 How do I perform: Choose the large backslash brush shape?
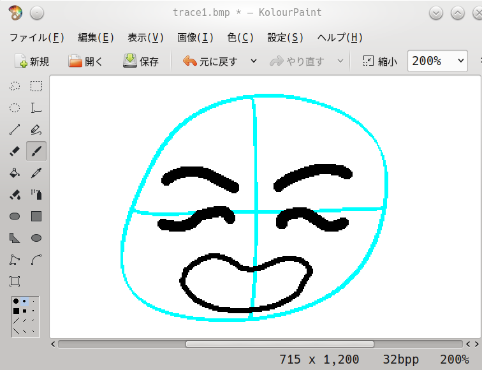point(16,331)
